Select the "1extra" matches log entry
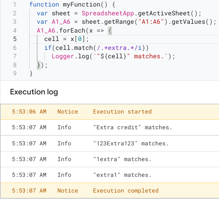This screenshot has width=219, height=201. [110, 159]
